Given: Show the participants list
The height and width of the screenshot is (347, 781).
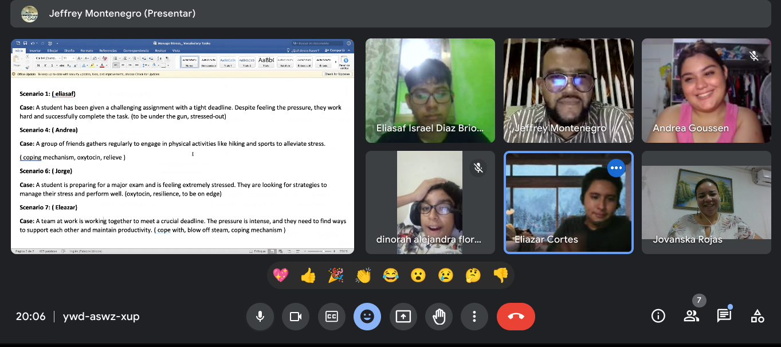Looking at the screenshot, I should (692, 316).
